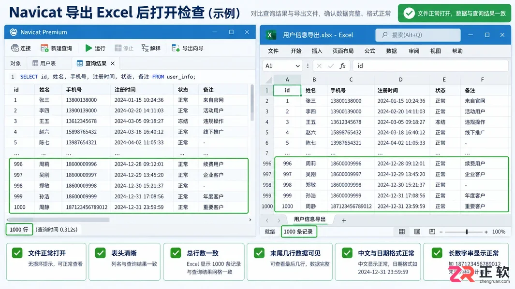The image size is (515, 289).
Task: Click Excel cell A1 containing id
Action: point(287,90)
